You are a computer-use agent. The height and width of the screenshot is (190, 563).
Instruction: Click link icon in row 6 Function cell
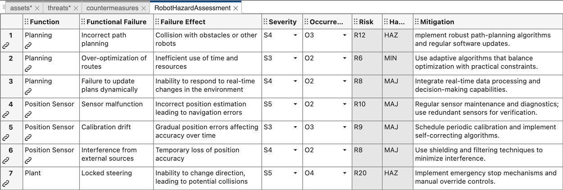[28, 160]
